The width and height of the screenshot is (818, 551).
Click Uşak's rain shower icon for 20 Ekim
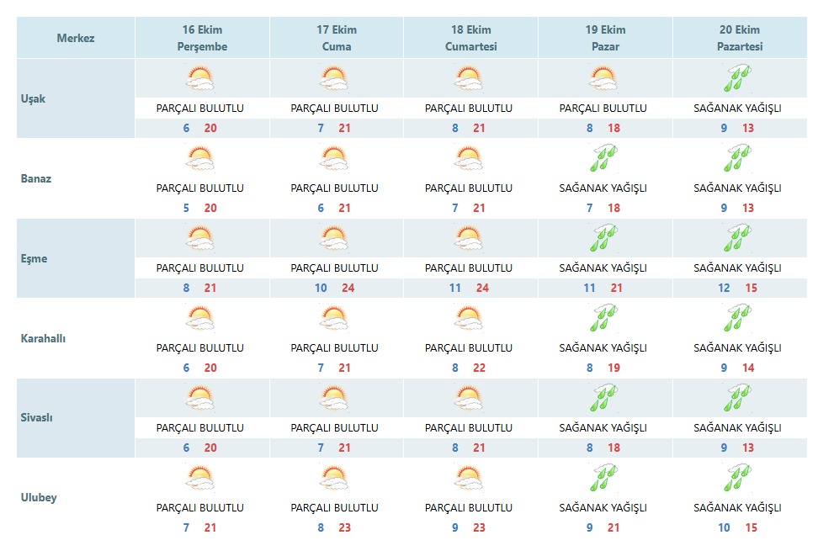pos(737,78)
